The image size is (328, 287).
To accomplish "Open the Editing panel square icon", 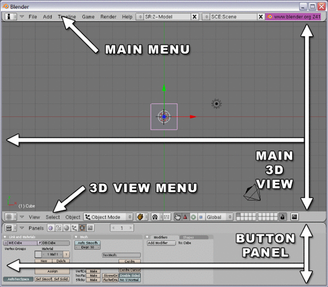I will [82, 228].
